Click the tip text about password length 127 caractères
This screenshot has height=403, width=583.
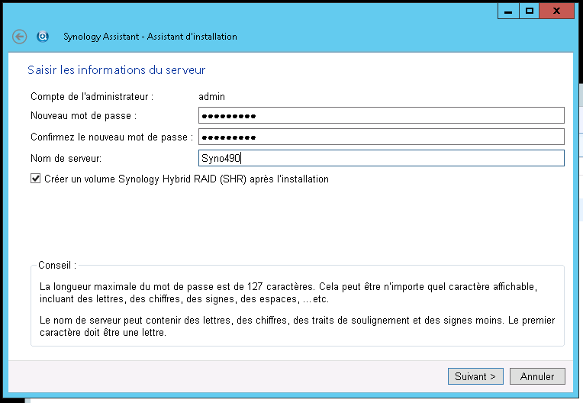tap(288, 292)
